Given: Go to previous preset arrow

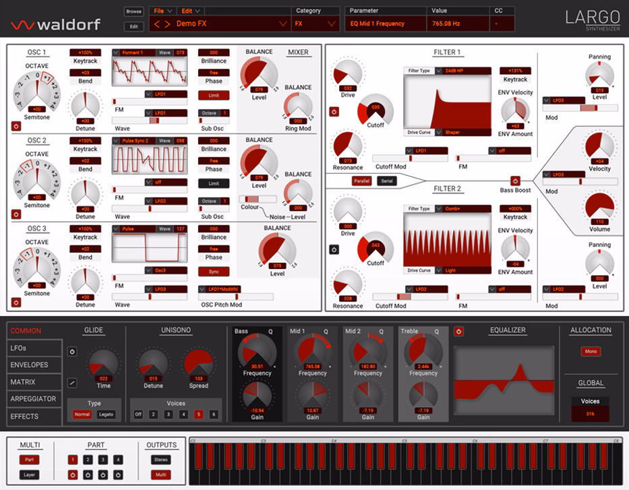Looking at the screenshot, I should tap(157, 24).
